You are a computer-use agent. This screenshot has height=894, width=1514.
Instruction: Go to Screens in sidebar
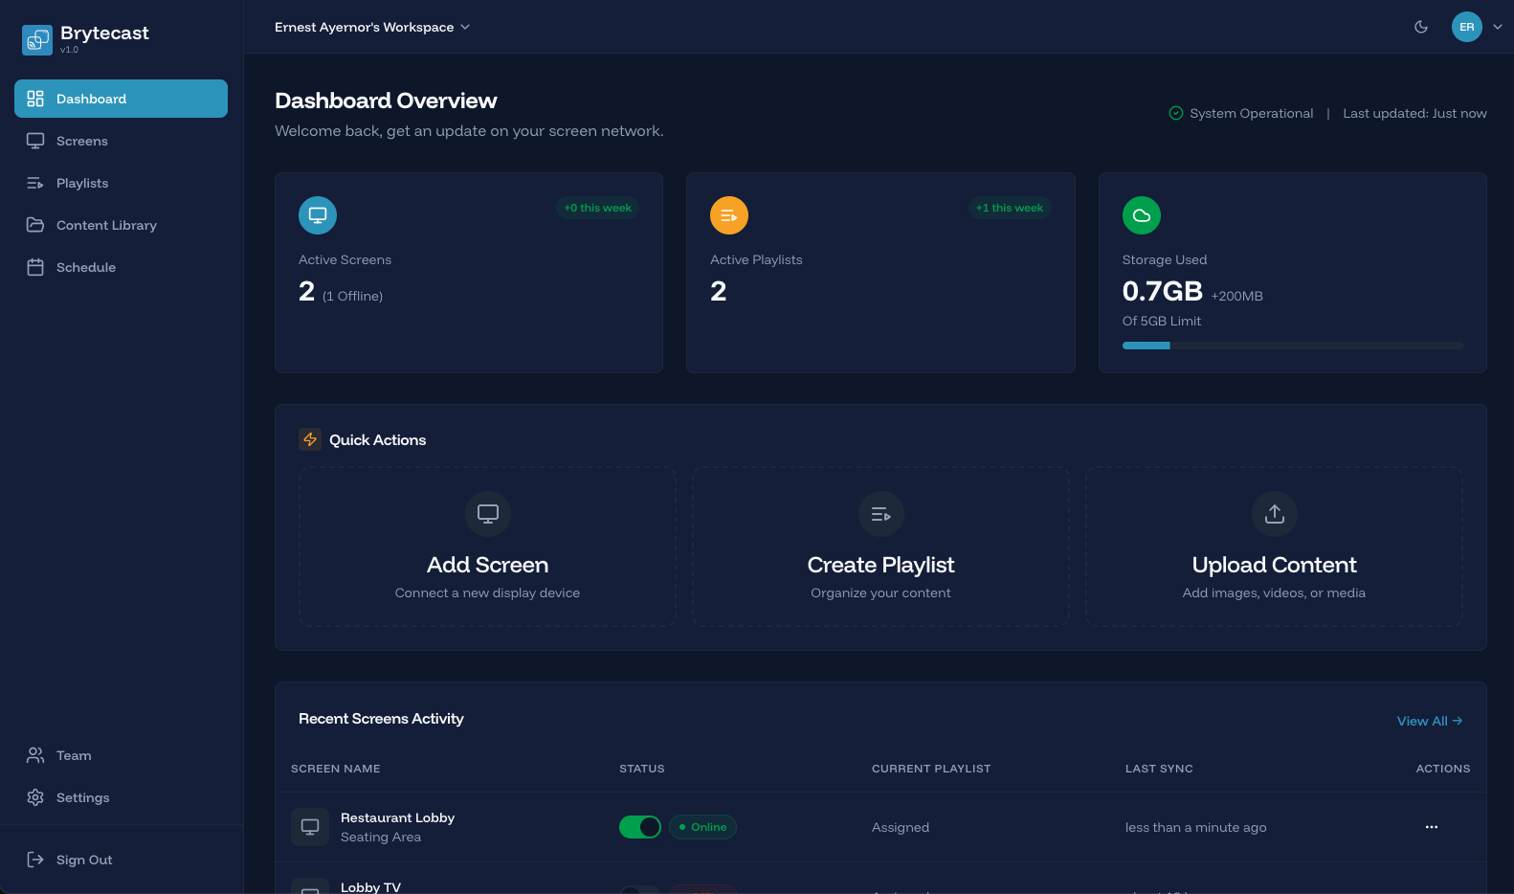tap(121, 141)
